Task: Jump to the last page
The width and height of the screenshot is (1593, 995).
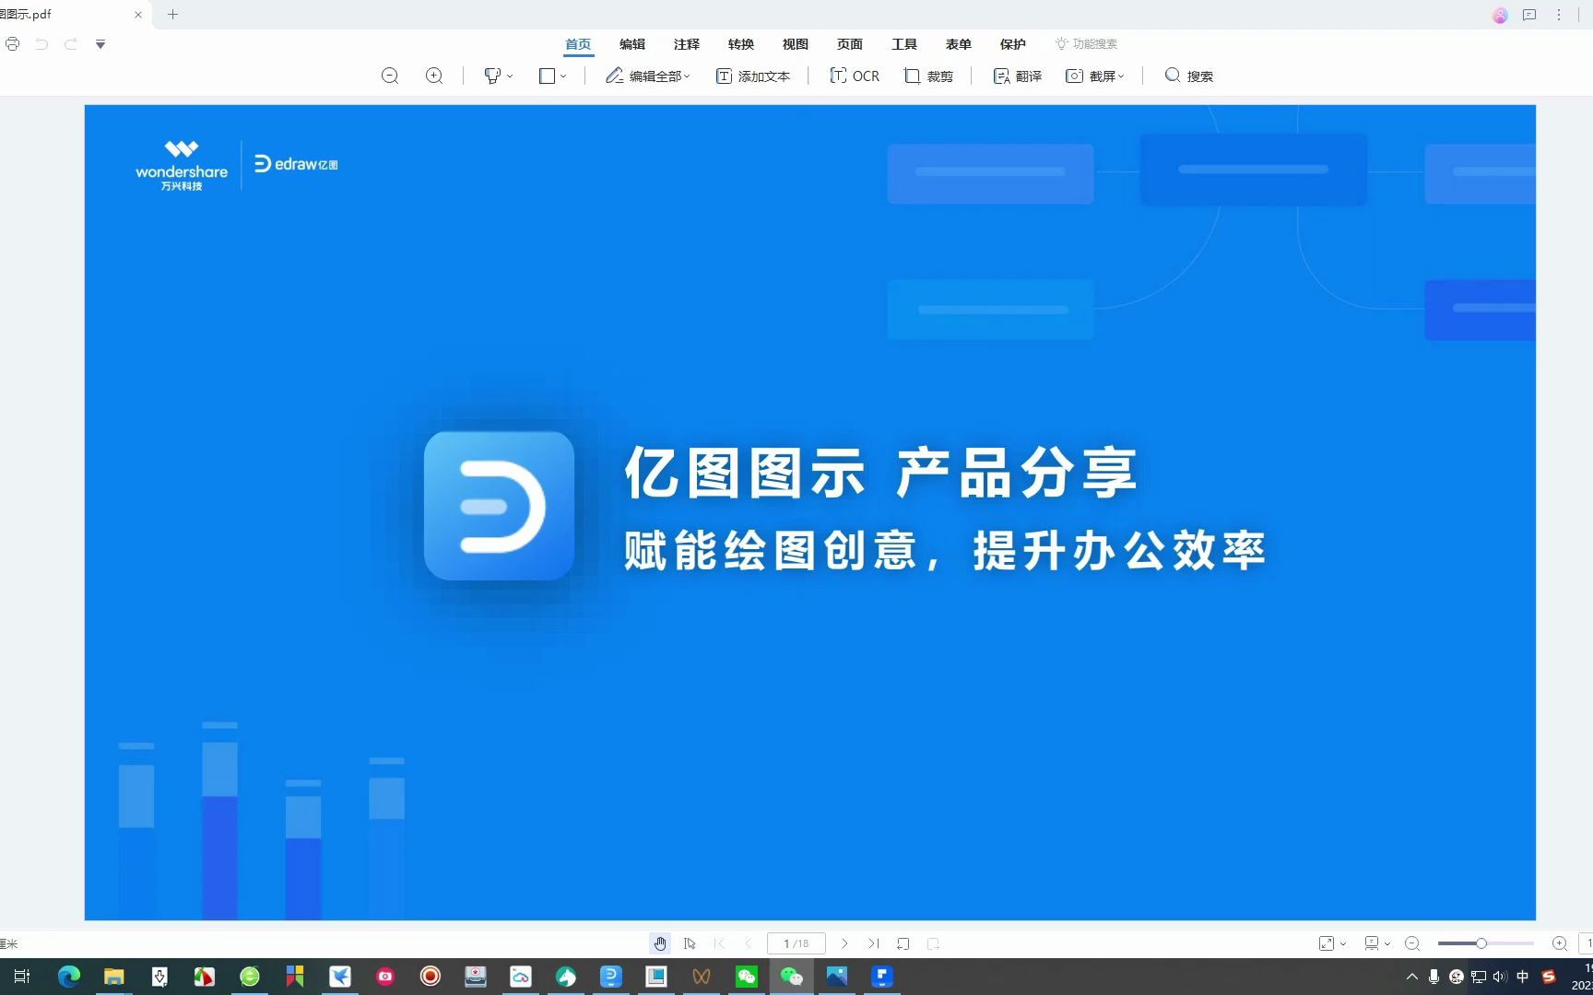Action: coord(873,943)
